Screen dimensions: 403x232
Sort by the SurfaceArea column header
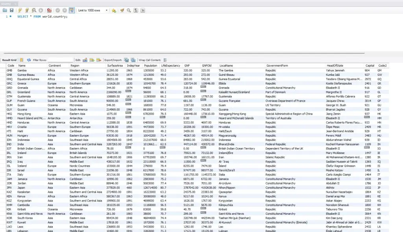(x=115, y=66)
